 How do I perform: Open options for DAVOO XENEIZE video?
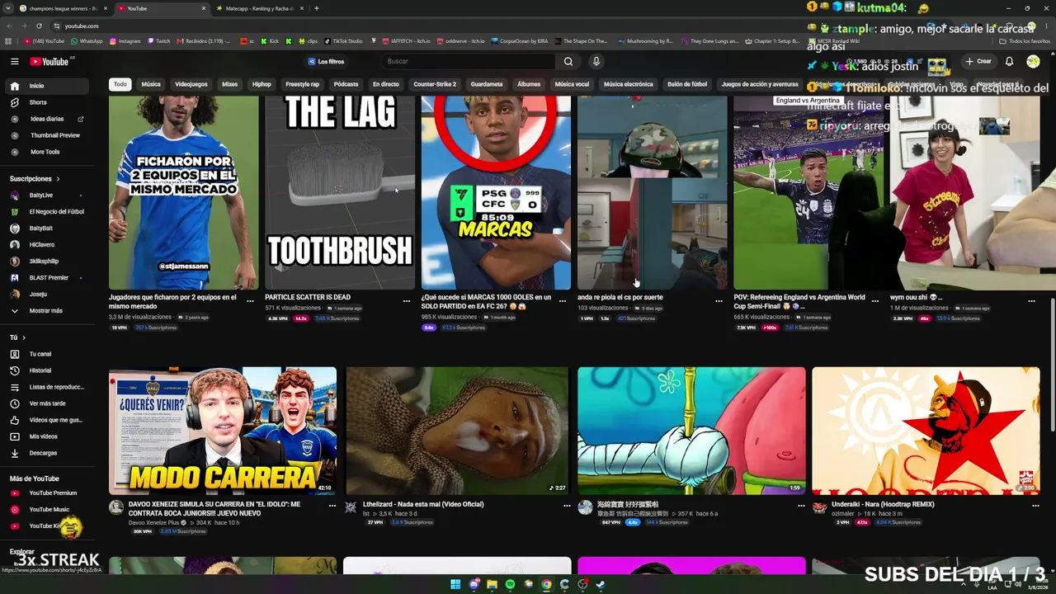coord(332,505)
